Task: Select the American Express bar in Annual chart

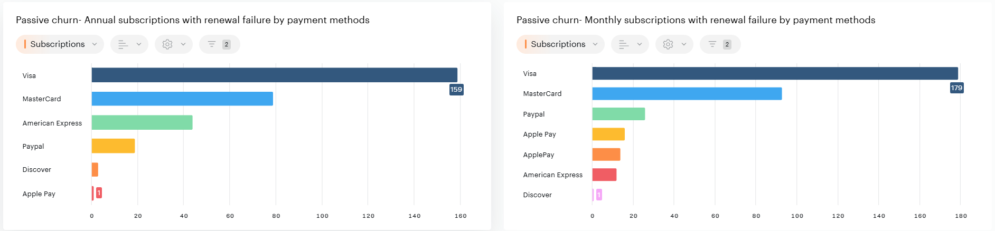Action: coord(142,122)
